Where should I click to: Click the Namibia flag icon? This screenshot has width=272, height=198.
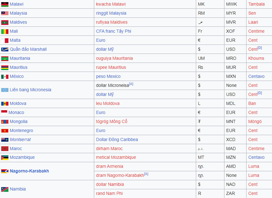(x=5, y=189)
